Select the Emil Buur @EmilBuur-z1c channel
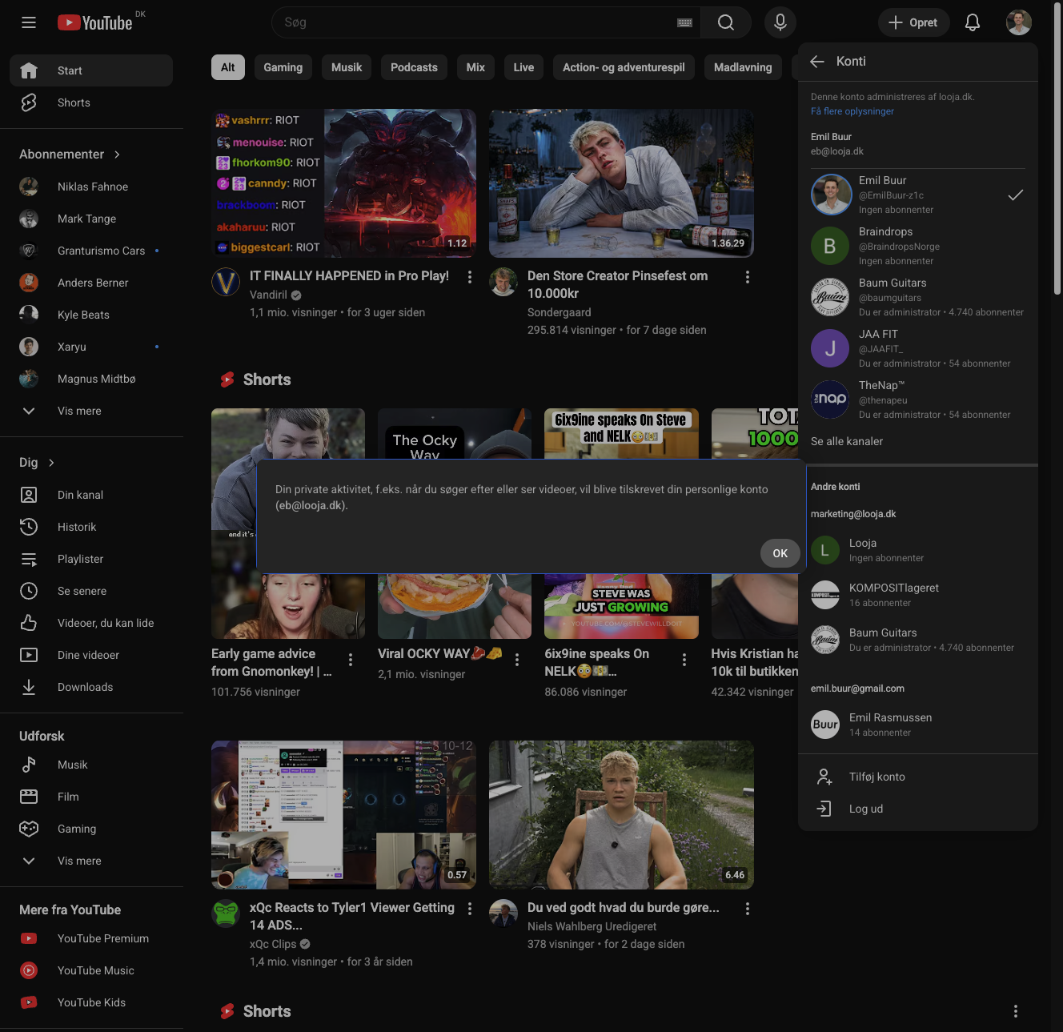Screen dimensions: 1063x1032 click(x=918, y=195)
